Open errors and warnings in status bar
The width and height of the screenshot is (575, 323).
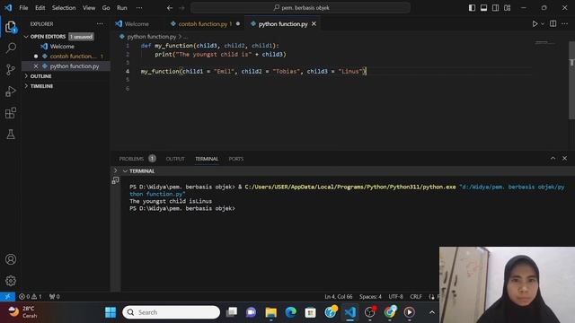(31, 297)
